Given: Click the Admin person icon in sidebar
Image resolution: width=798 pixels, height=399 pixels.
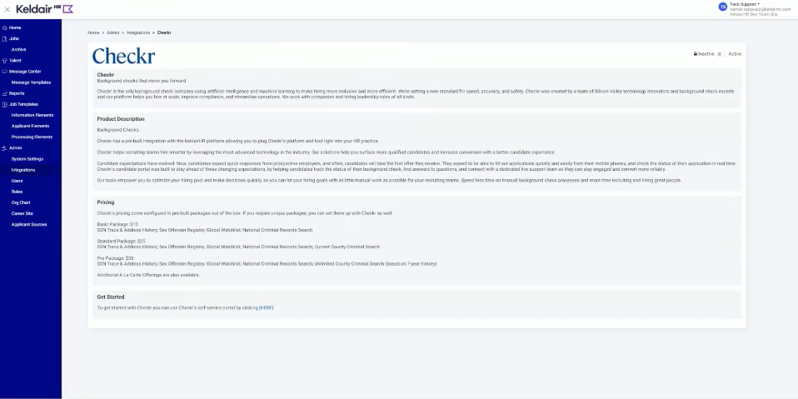Looking at the screenshot, I should 4,148.
